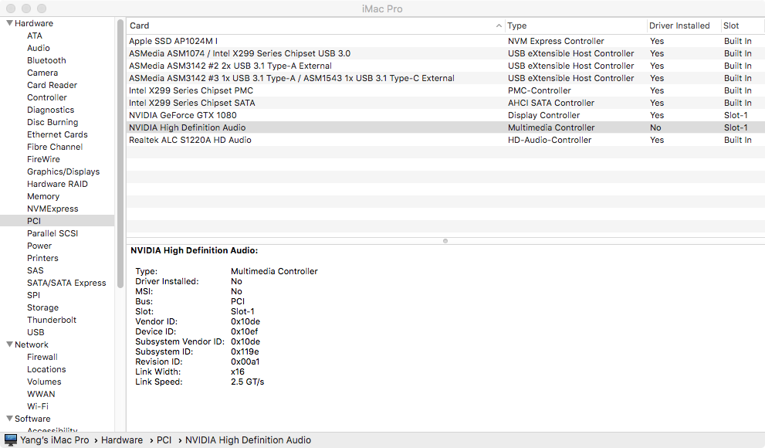Image resolution: width=765 pixels, height=448 pixels.
Task: Select Thunderbolt in the sidebar
Action: pyautogui.click(x=52, y=320)
